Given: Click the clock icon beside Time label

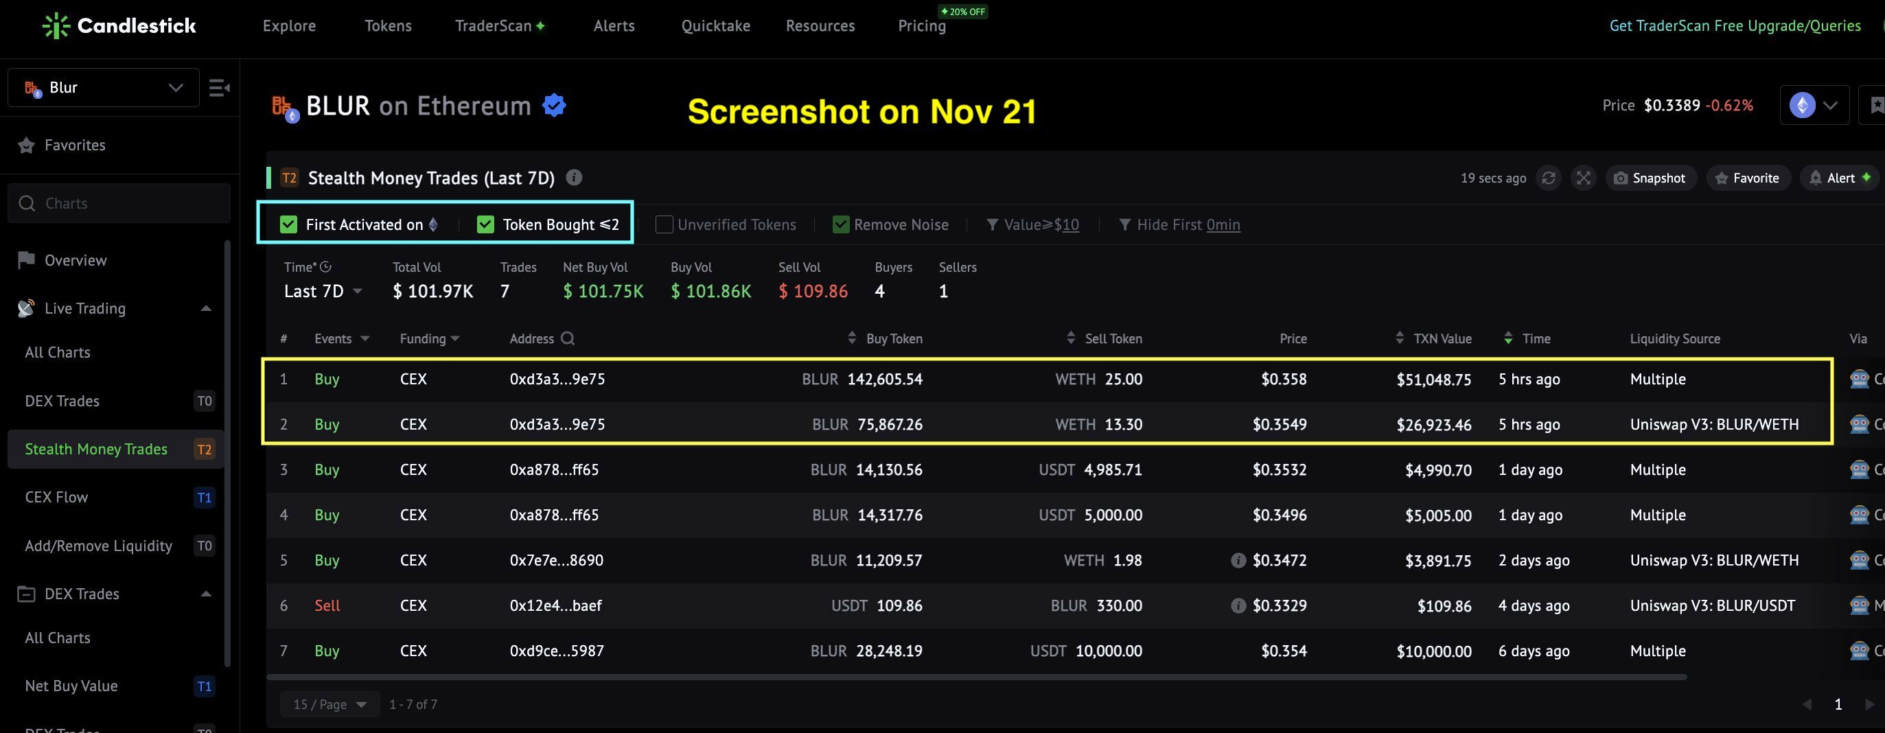Looking at the screenshot, I should (325, 267).
